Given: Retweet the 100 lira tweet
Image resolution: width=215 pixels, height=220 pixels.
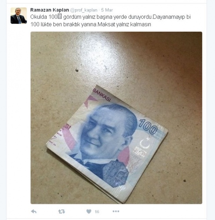Looking at the screenshot, I should click(62, 211).
